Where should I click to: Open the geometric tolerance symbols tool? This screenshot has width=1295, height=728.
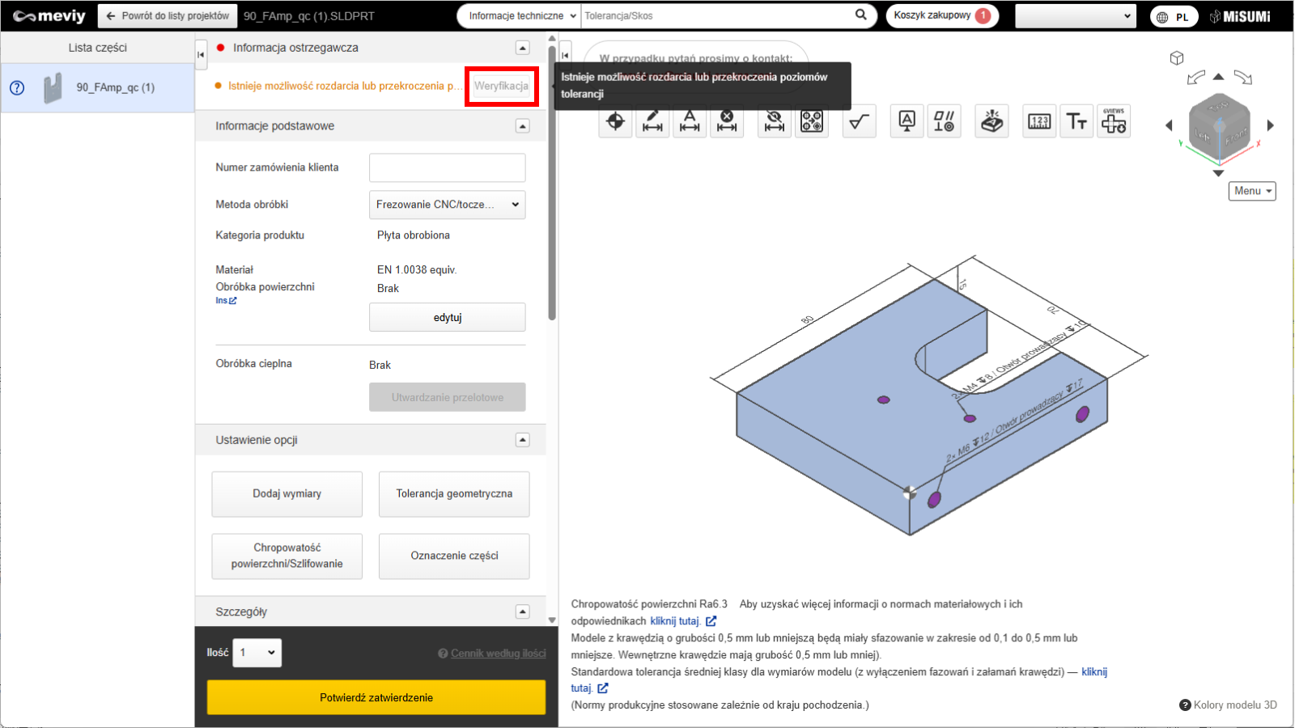coord(944,121)
